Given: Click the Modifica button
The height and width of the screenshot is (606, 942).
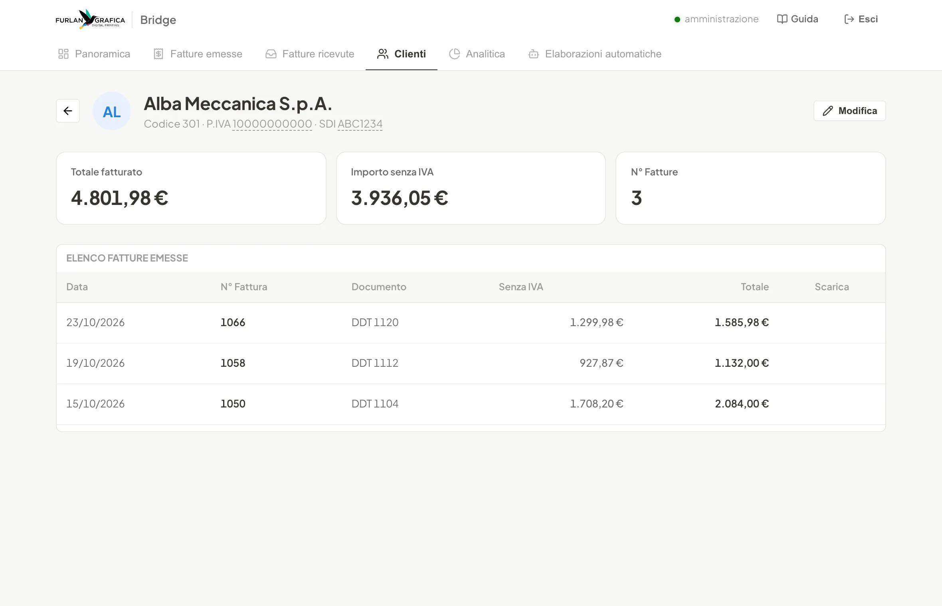Looking at the screenshot, I should (850, 111).
